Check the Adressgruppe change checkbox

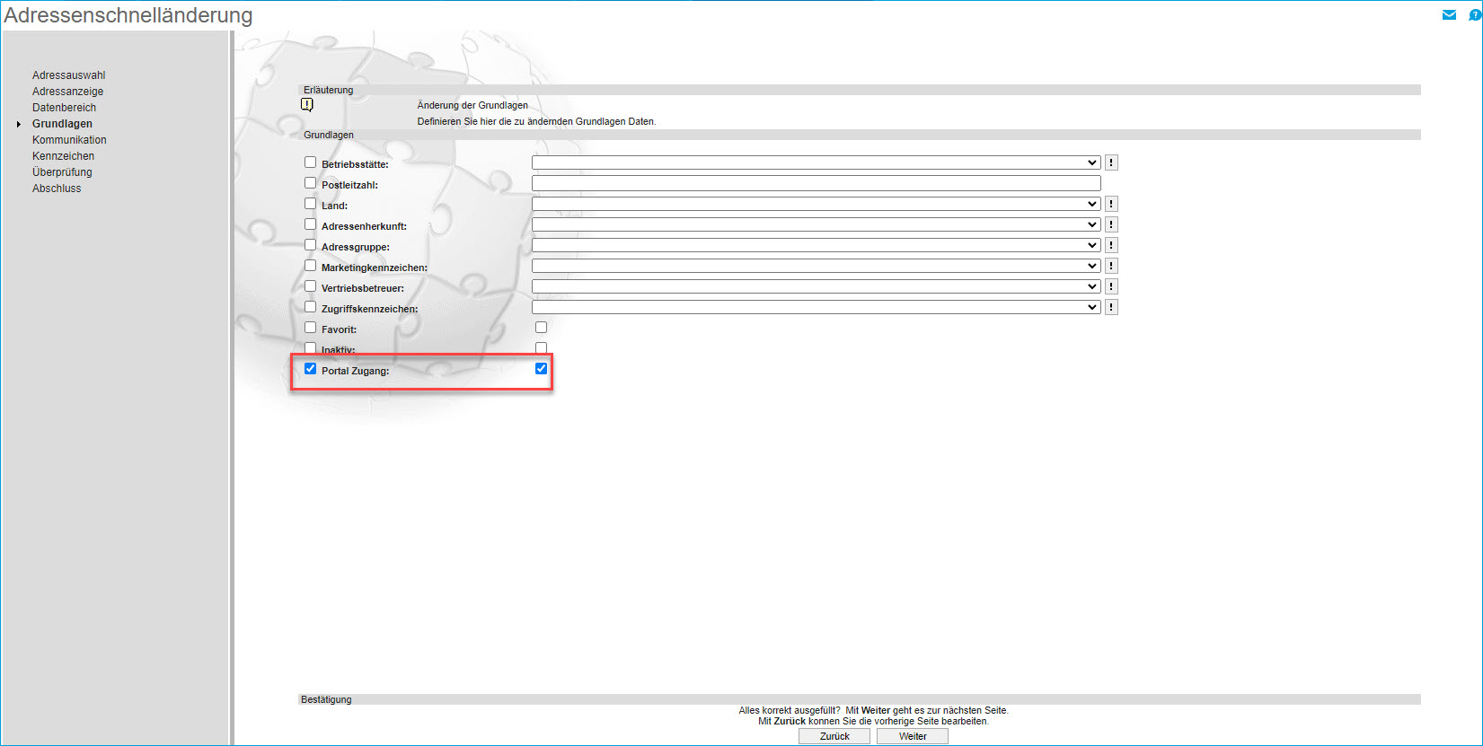310,245
